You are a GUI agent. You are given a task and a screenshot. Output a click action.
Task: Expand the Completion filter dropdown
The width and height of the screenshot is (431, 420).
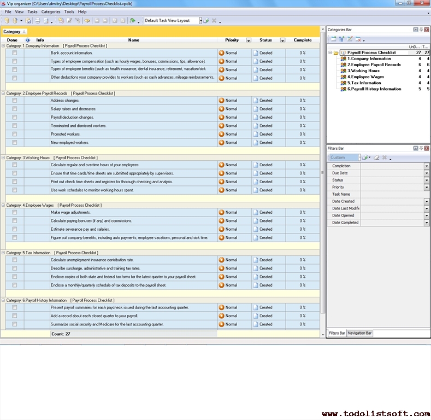tap(427, 166)
